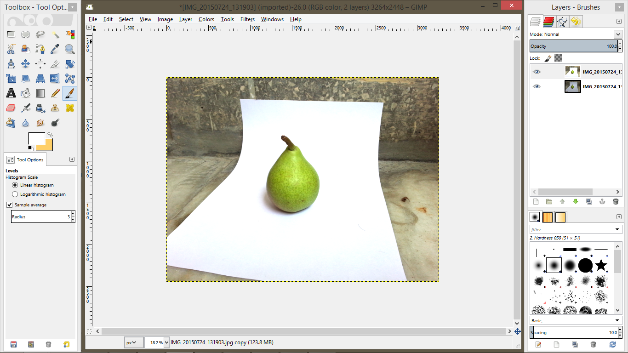Delete the selected layer
The image size is (628, 353).
[615, 201]
